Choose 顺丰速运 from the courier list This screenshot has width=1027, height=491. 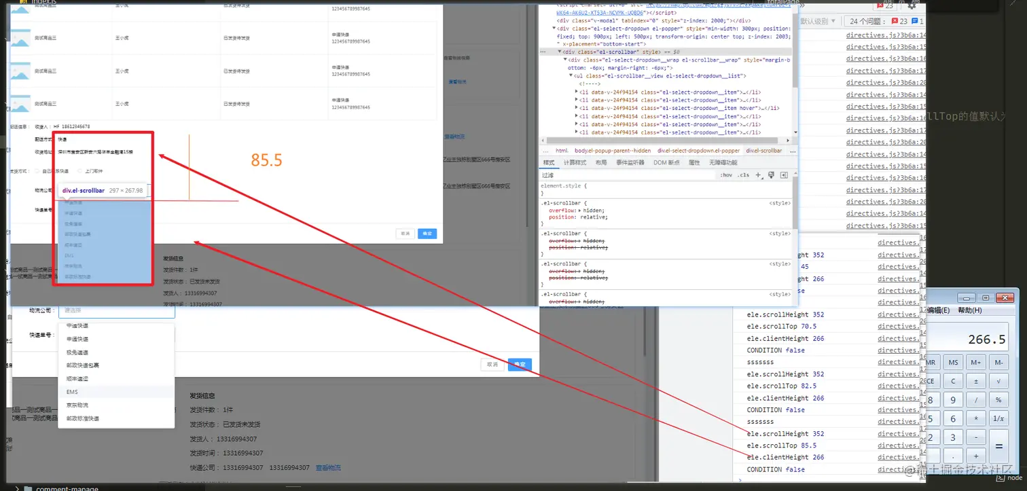117,378
